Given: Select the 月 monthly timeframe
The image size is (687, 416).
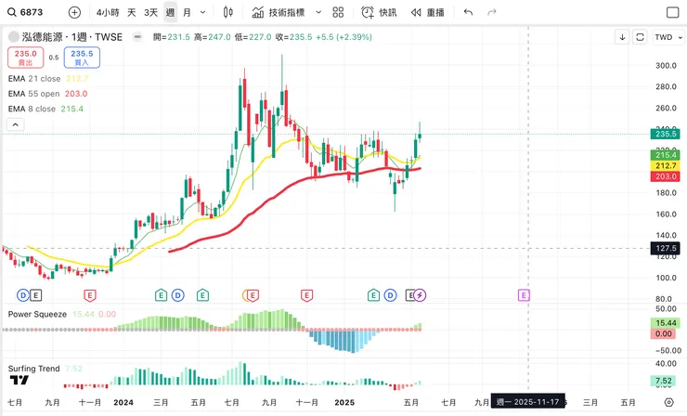Looking at the screenshot, I should (188, 12).
